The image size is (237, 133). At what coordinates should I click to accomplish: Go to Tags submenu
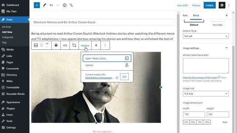[x=4, y=42]
